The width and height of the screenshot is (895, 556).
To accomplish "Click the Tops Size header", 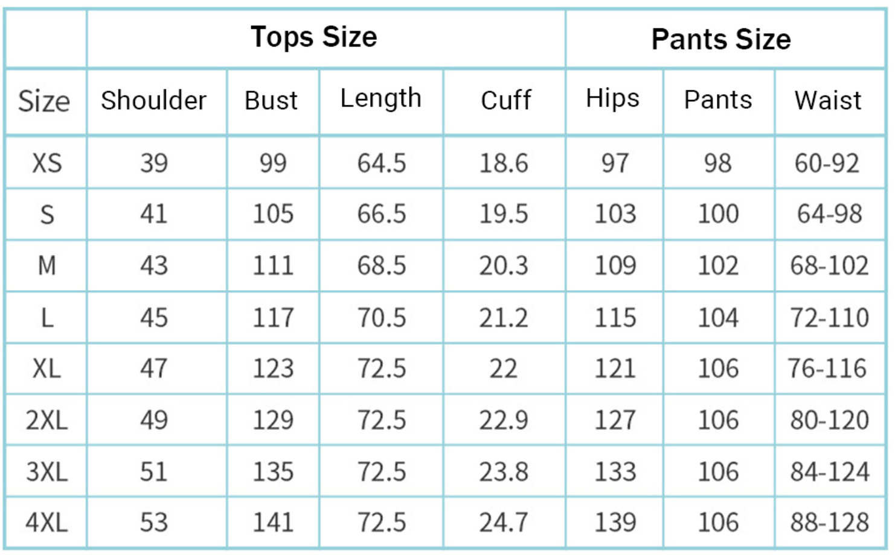I will pyautogui.click(x=313, y=37).
